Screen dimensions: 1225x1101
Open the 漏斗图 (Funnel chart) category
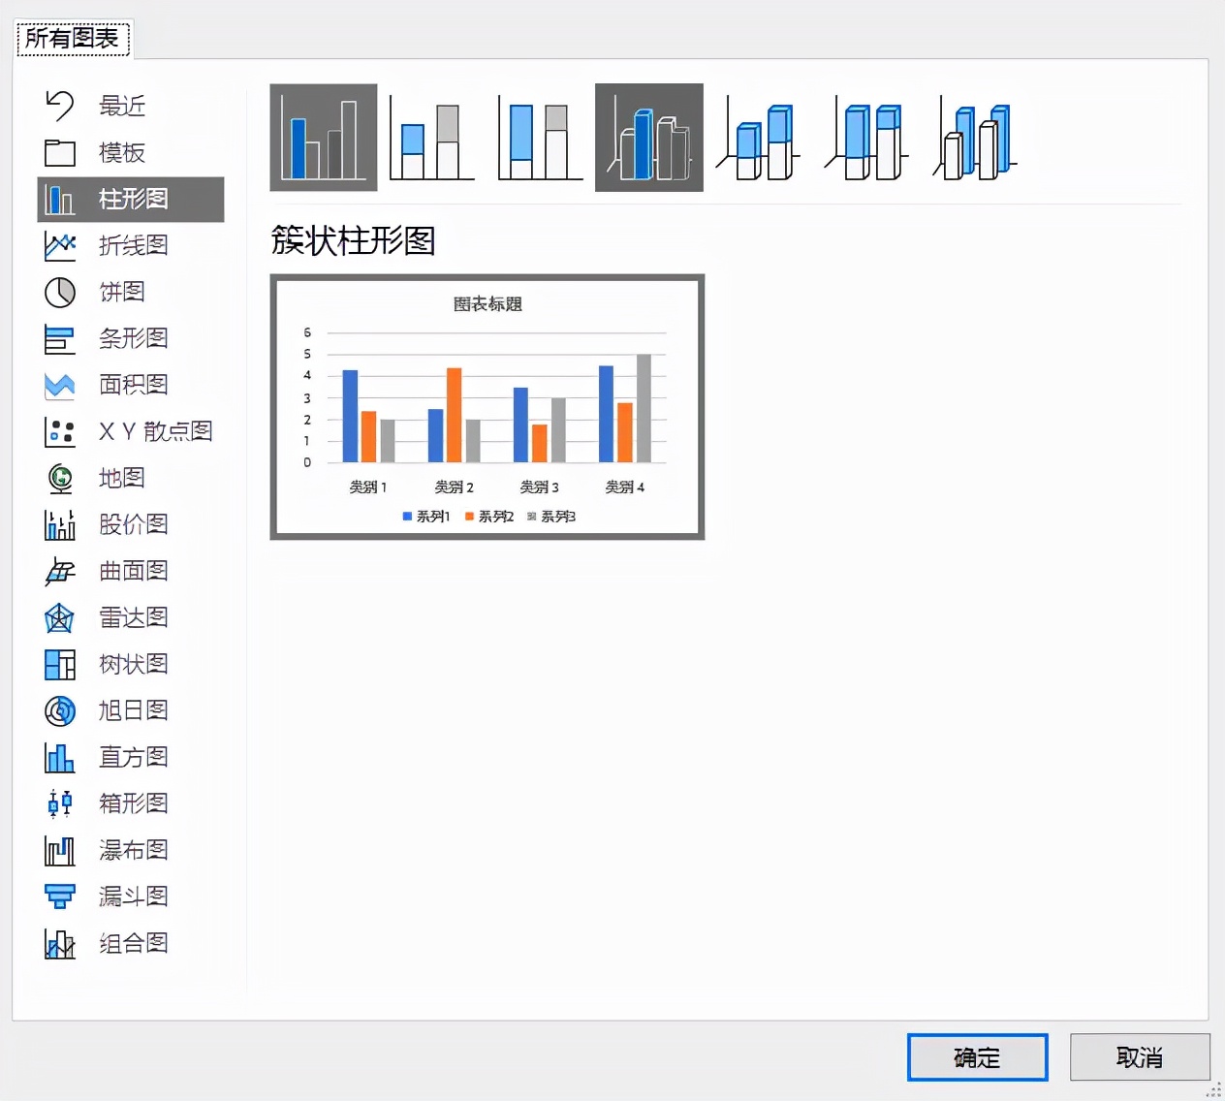point(134,897)
